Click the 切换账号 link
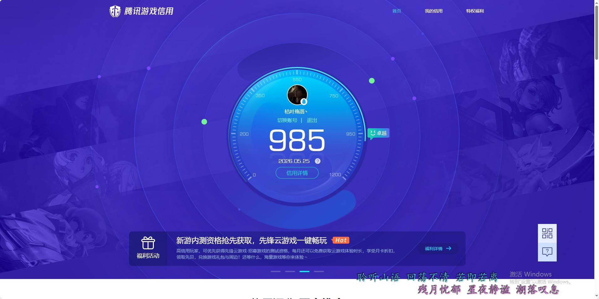The height and width of the screenshot is (299, 599). click(287, 120)
